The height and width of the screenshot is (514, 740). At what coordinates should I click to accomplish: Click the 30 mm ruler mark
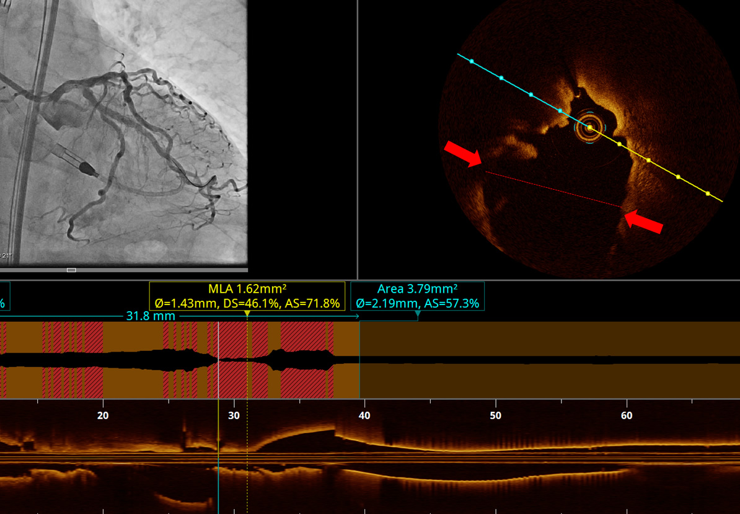[234, 415]
